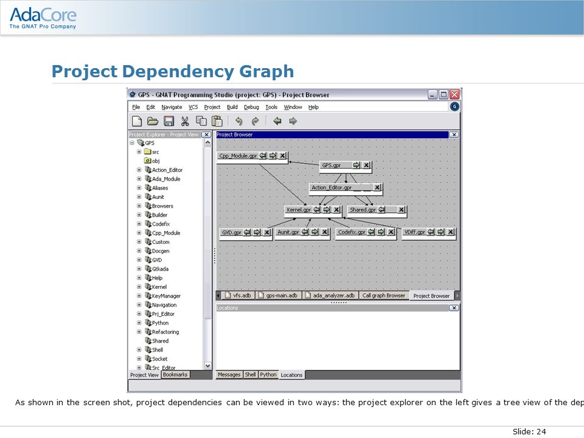Click the New file toolbar icon
This screenshot has height=438, width=584.
[137, 121]
